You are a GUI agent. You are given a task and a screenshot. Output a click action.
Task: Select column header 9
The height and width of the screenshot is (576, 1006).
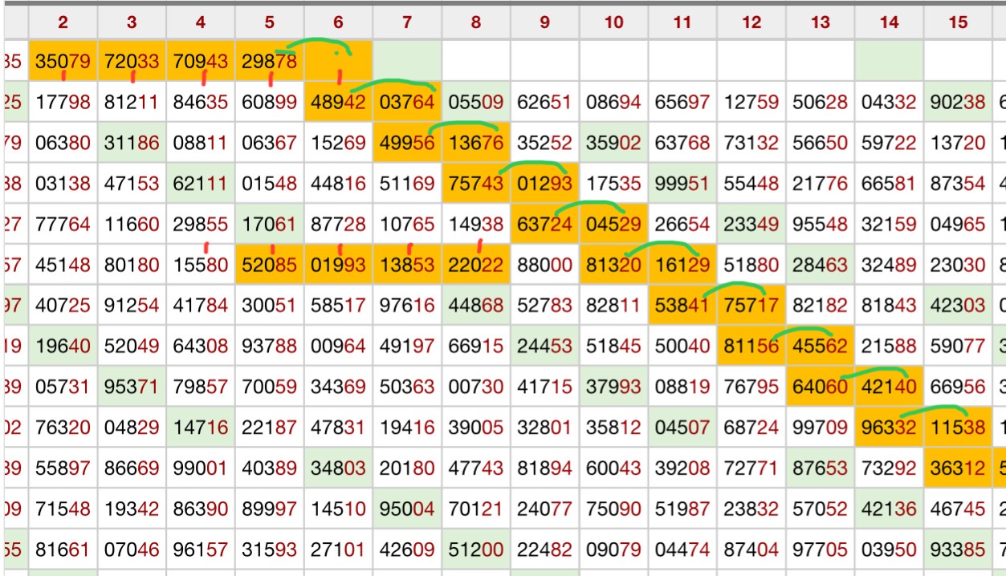point(545,22)
